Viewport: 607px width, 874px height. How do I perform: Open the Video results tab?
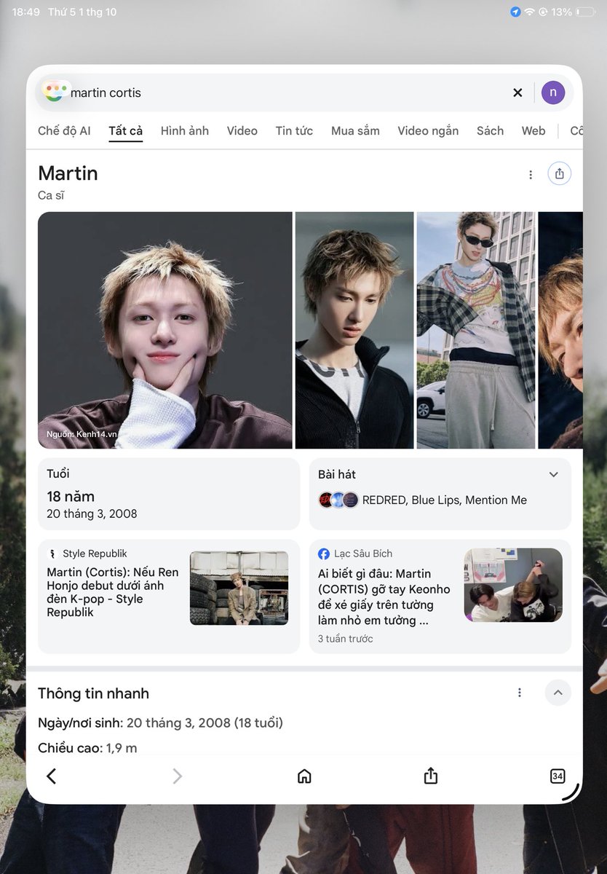[x=242, y=131]
